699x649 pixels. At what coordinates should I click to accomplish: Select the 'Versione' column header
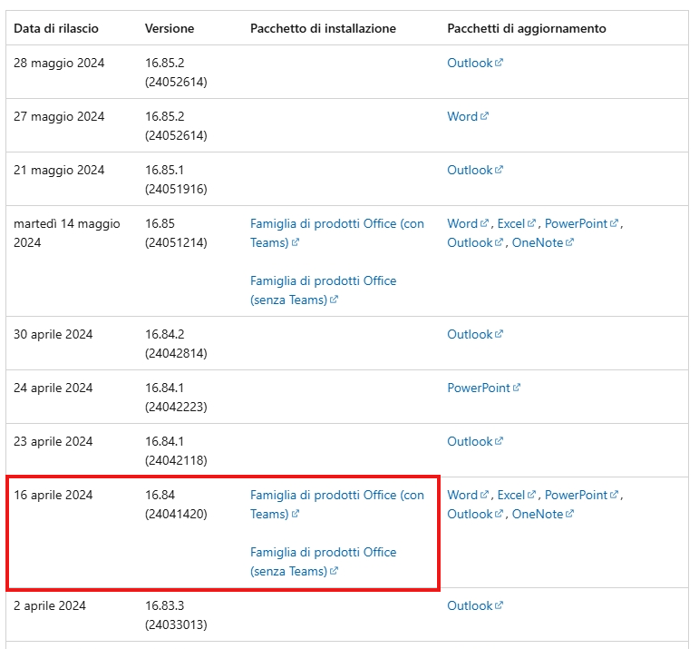[x=170, y=28]
